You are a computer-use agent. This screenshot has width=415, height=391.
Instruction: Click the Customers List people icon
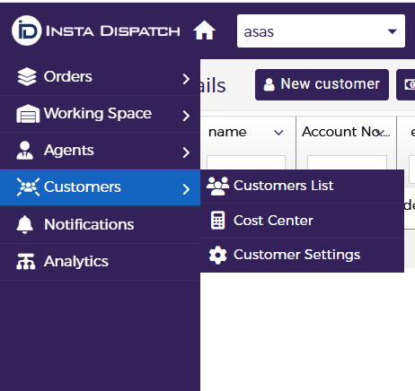[217, 186]
